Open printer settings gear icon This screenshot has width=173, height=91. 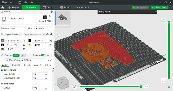52,12
